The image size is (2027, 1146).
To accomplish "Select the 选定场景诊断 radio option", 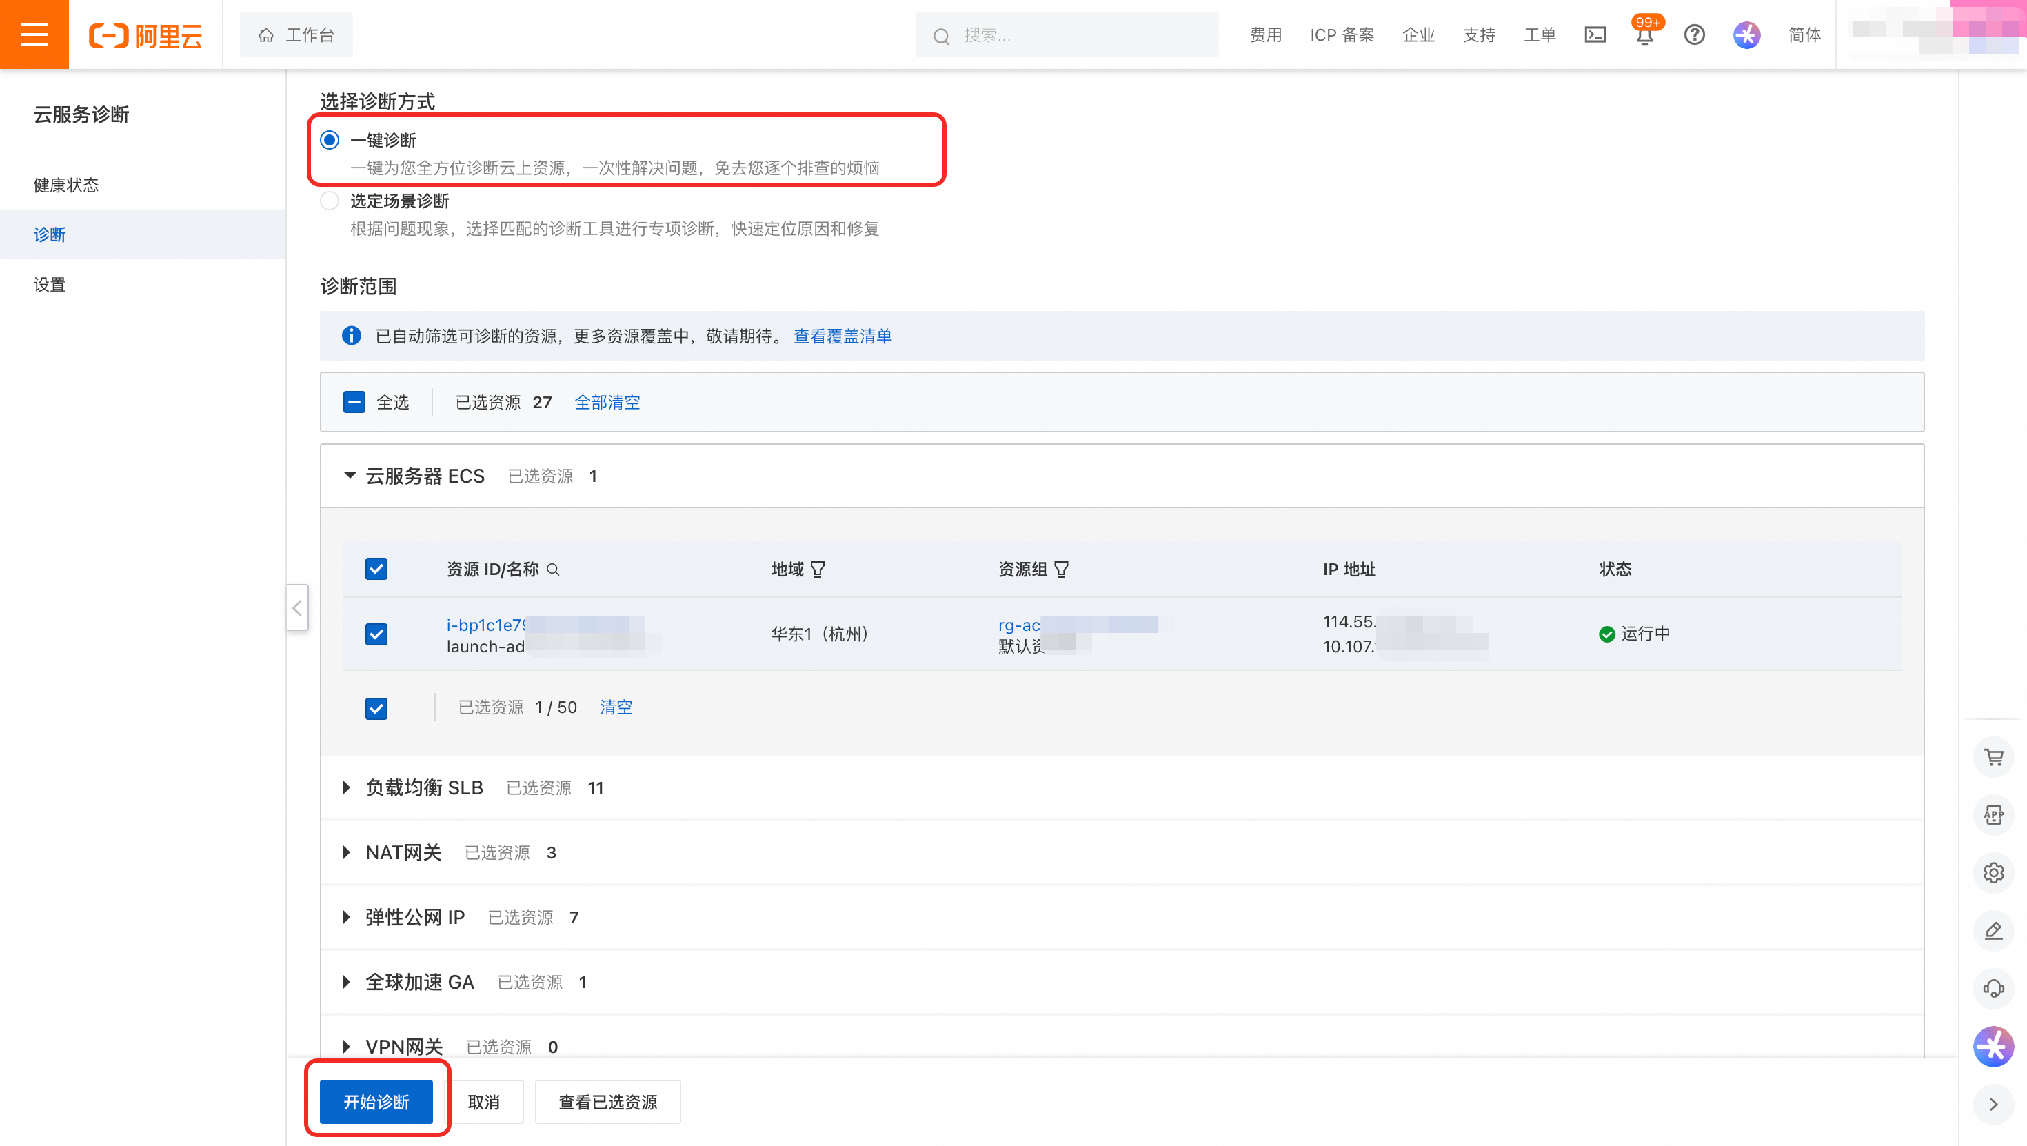I will [x=330, y=201].
